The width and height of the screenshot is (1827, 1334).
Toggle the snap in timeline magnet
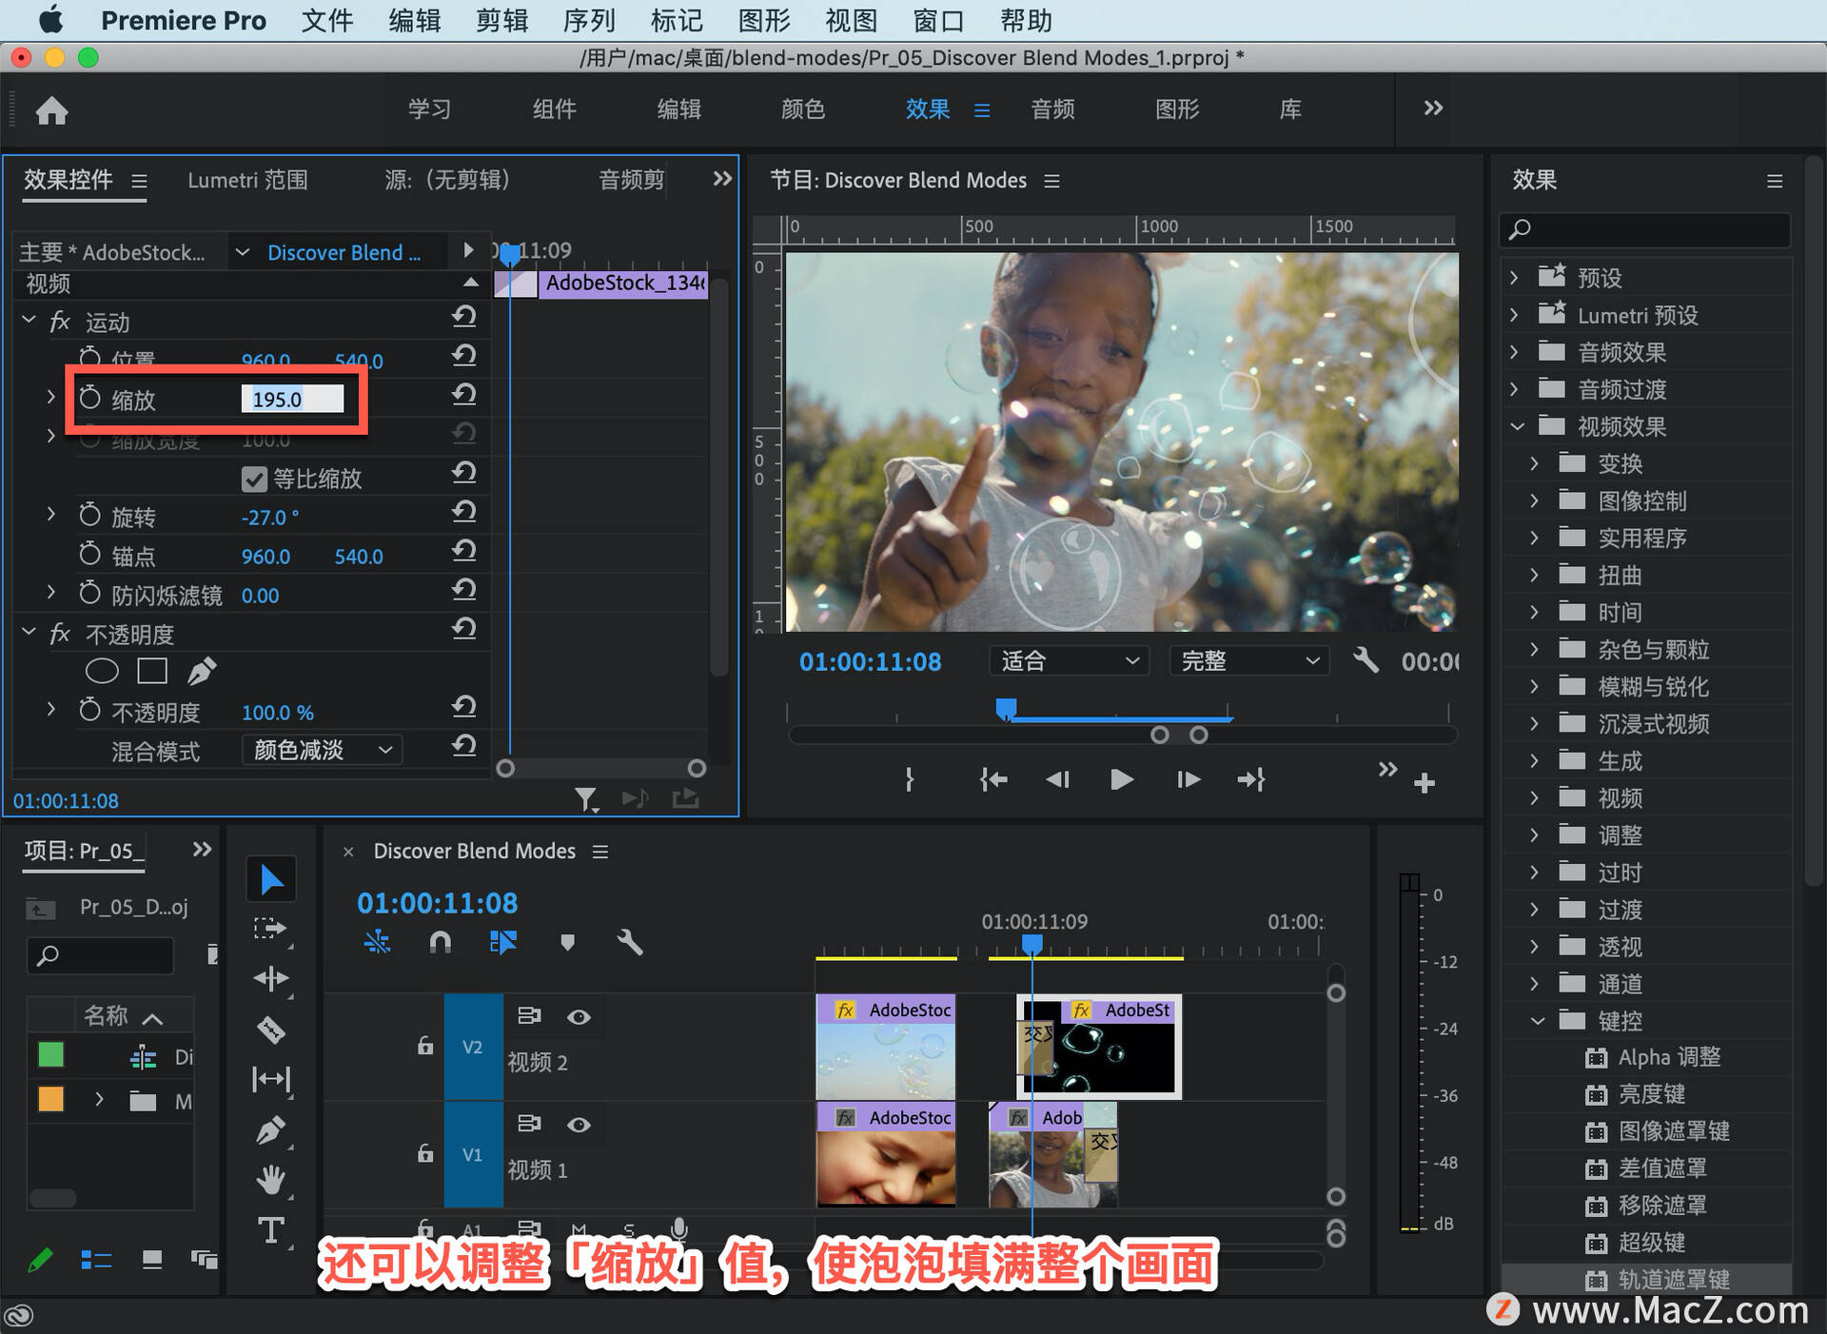(440, 942)
